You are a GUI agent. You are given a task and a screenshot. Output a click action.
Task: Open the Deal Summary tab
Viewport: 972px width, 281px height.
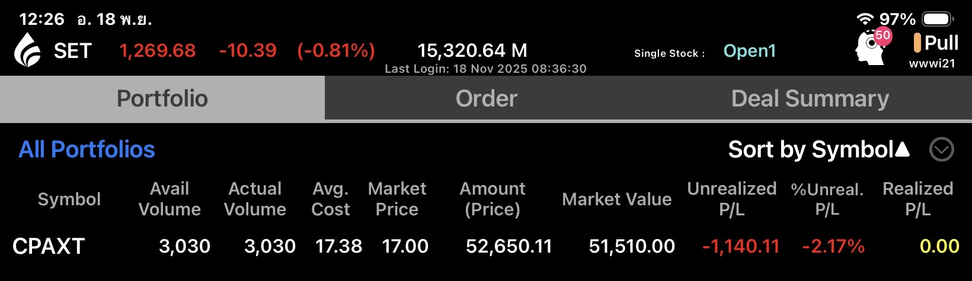[x=810, y=98]
